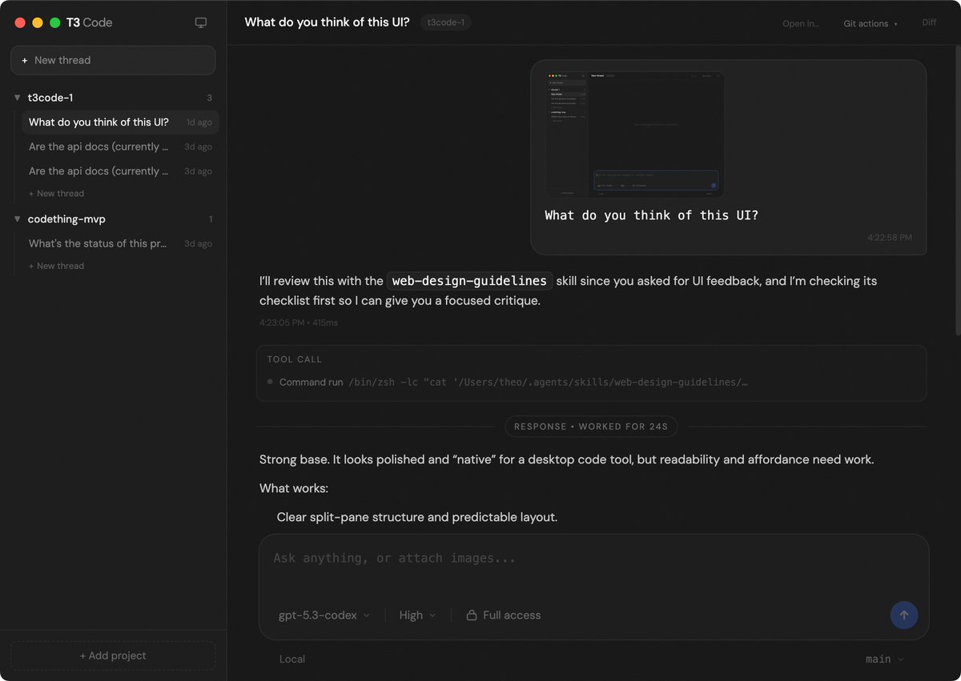Click t3code-1 thread count 3

coord(210,98)
